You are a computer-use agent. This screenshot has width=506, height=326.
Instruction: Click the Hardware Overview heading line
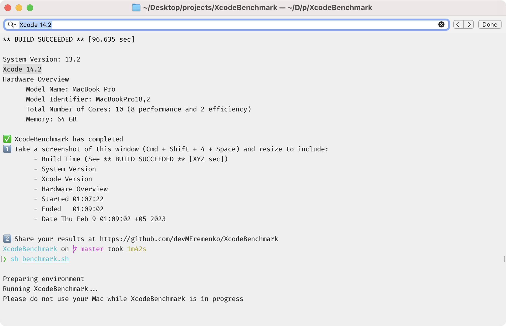pos(36,79)
